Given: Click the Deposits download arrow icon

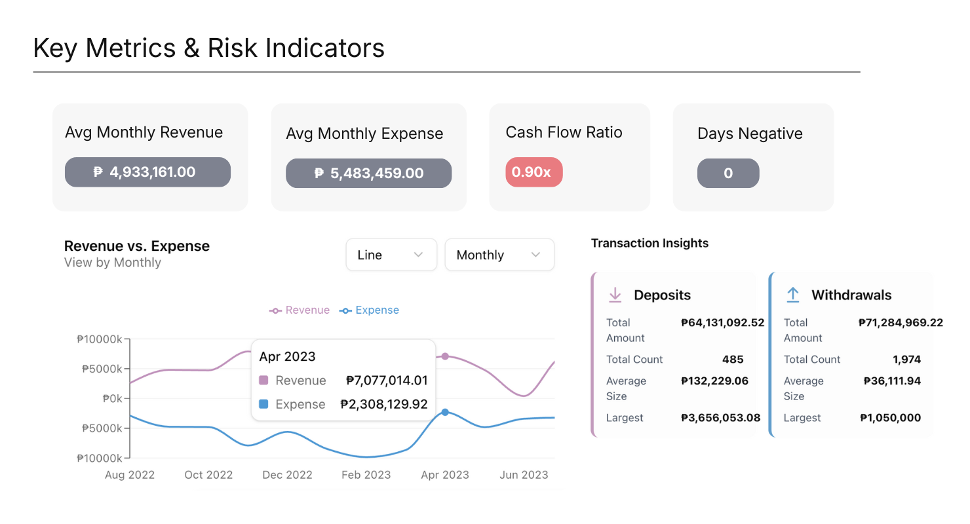Looking at the screenshot, I should (615, 295).
